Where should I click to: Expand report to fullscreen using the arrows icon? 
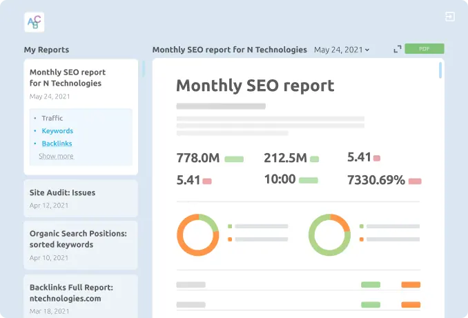click(x=398, y=49)
